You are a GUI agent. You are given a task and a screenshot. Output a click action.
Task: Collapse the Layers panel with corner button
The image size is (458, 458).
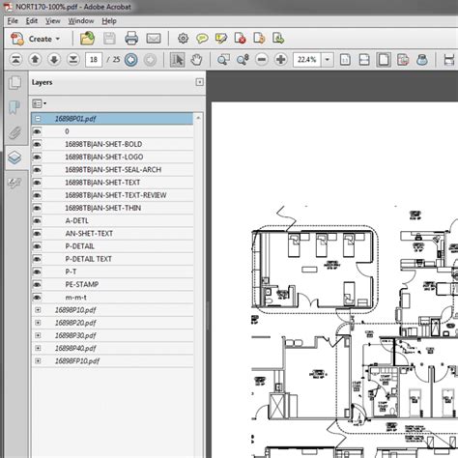coord(199,82)
